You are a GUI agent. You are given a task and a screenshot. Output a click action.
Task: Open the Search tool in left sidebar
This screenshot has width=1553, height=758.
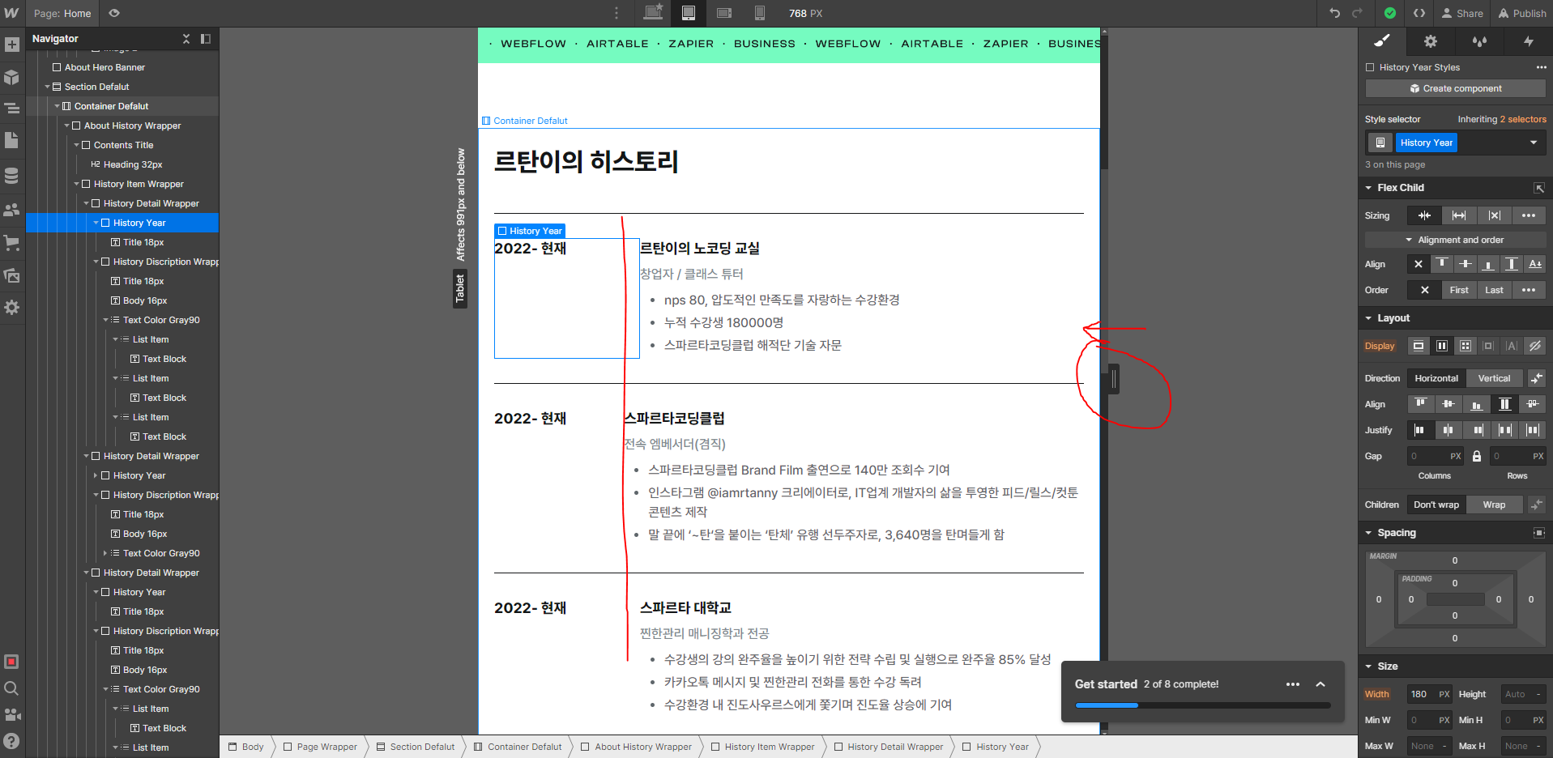[12, 688]
